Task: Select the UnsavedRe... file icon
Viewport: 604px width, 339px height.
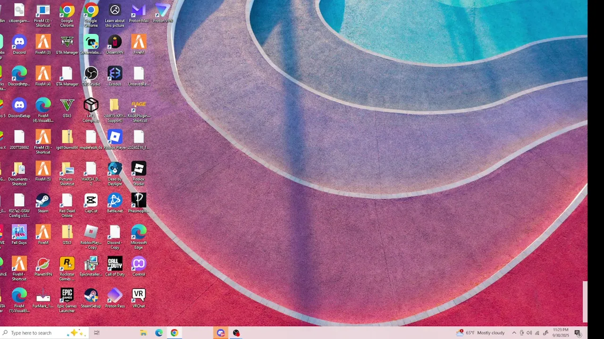Action: (139, 77)
